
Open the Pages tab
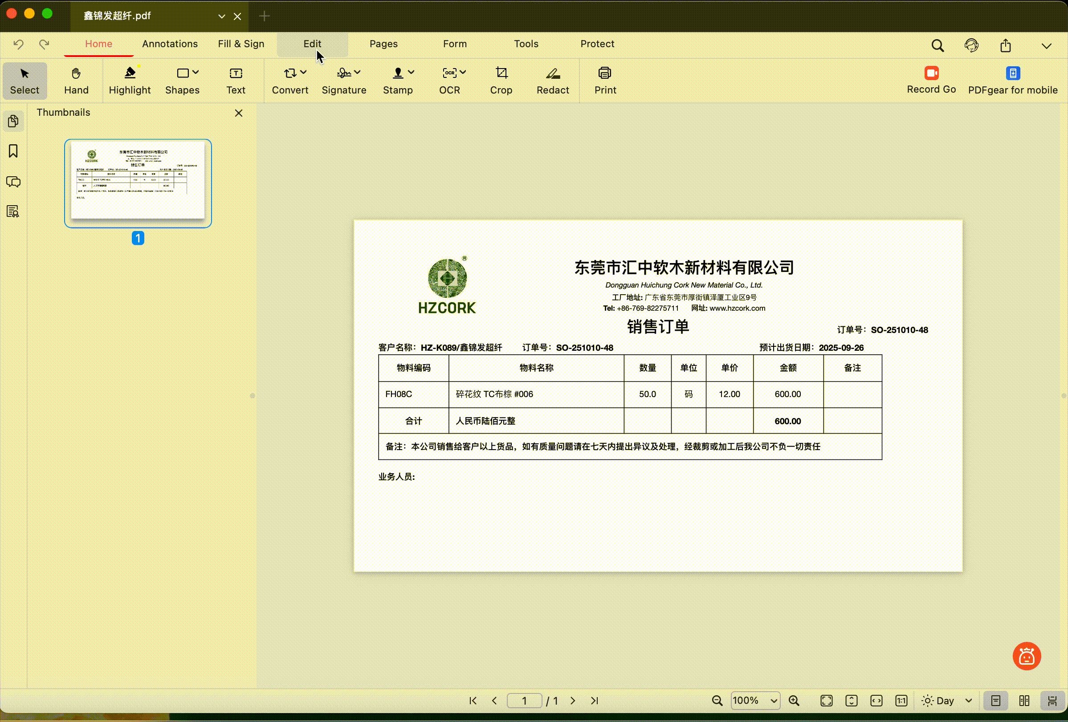click(383, 44)
